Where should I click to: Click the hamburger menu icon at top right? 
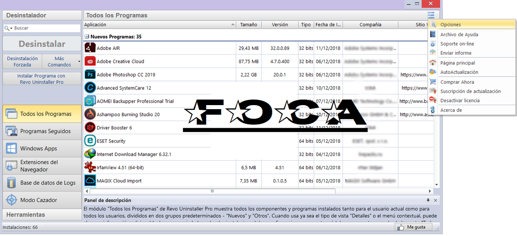click(431, 15)
